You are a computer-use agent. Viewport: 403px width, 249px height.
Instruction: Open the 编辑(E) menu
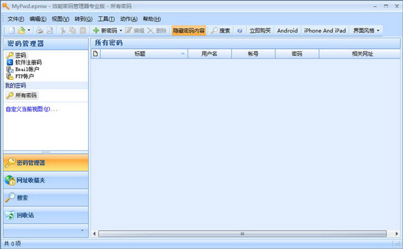(x=38, y=19)
